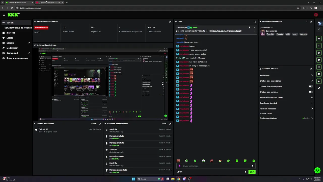The height and width of the screenshot is (182, 323).
Task: Open Filtro in Acciones de moderador
Action: (164, 124)
